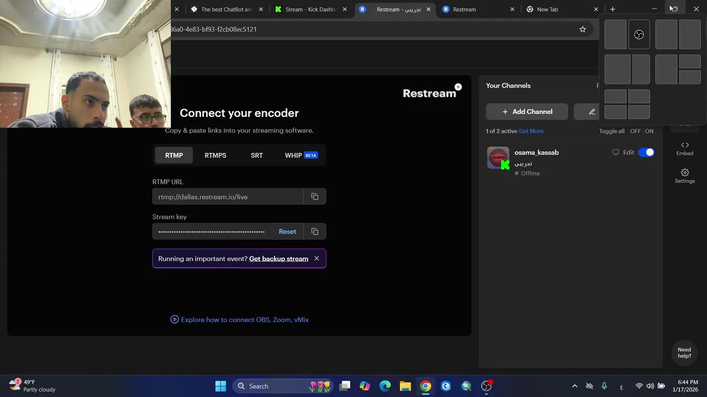This screenshot has height=397, width=707.
Task: Click the Get More channels link
Action: click(531, 131)
